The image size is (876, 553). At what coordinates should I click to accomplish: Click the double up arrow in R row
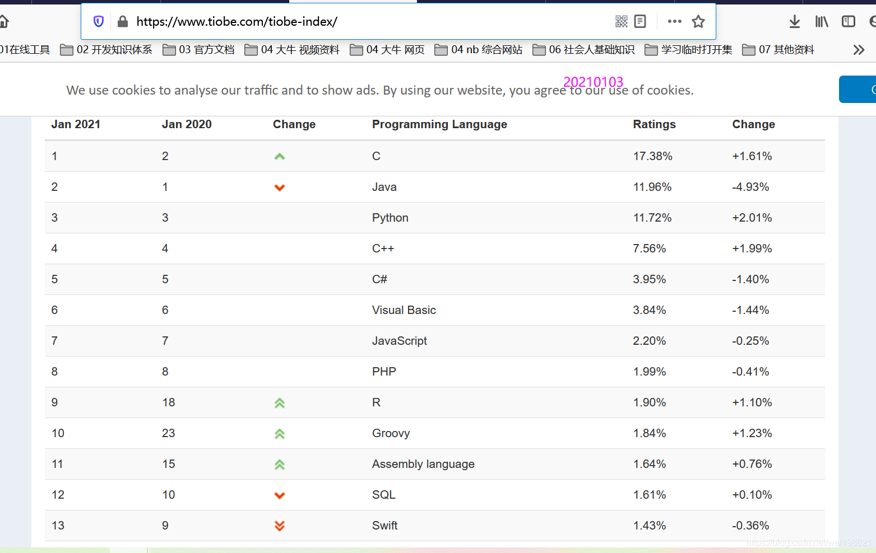point(280,403)
